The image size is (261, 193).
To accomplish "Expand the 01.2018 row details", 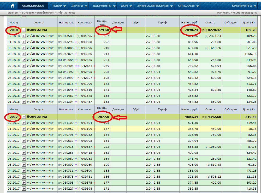I will click(x=24, y=101).
